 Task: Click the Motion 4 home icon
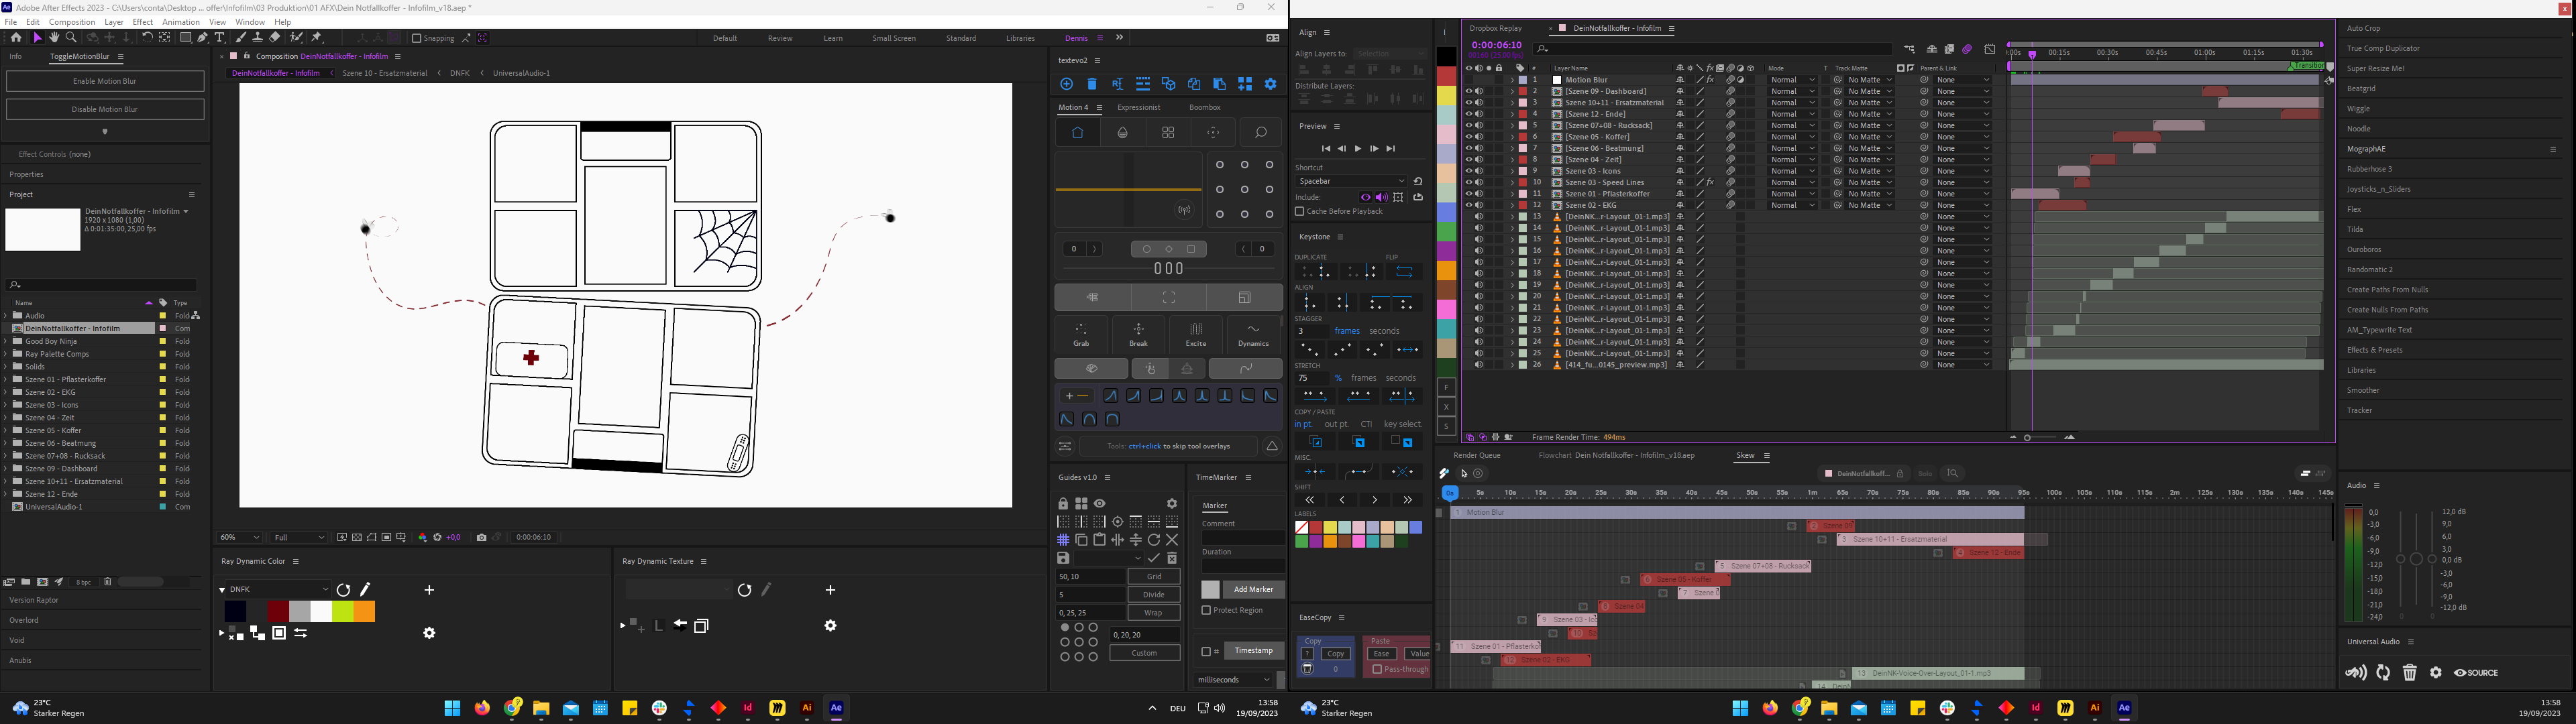(x=1078, y=132)
